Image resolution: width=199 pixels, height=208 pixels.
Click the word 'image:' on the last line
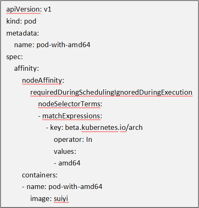41,199
